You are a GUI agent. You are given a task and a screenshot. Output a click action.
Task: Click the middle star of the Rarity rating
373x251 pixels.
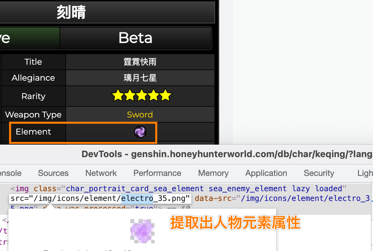(x=141, y=95)
